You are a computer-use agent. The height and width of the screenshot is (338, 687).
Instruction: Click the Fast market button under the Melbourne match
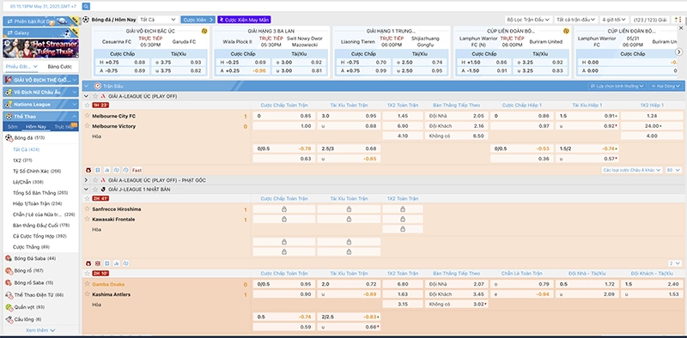[x=137, y=170]
